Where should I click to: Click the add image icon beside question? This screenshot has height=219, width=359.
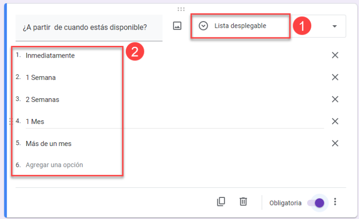pyautogui.click(x=177, y=26)
